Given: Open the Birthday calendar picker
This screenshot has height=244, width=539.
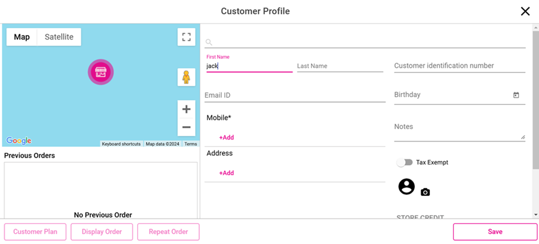Looking at the screenshot, I should coord(516,95).
